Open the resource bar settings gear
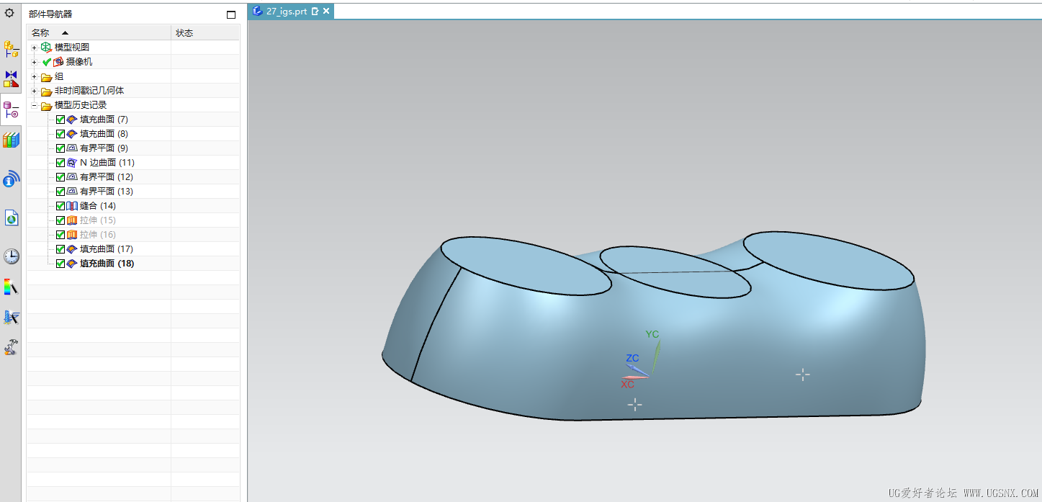1042x502 pixels. (x=9, y=13)
